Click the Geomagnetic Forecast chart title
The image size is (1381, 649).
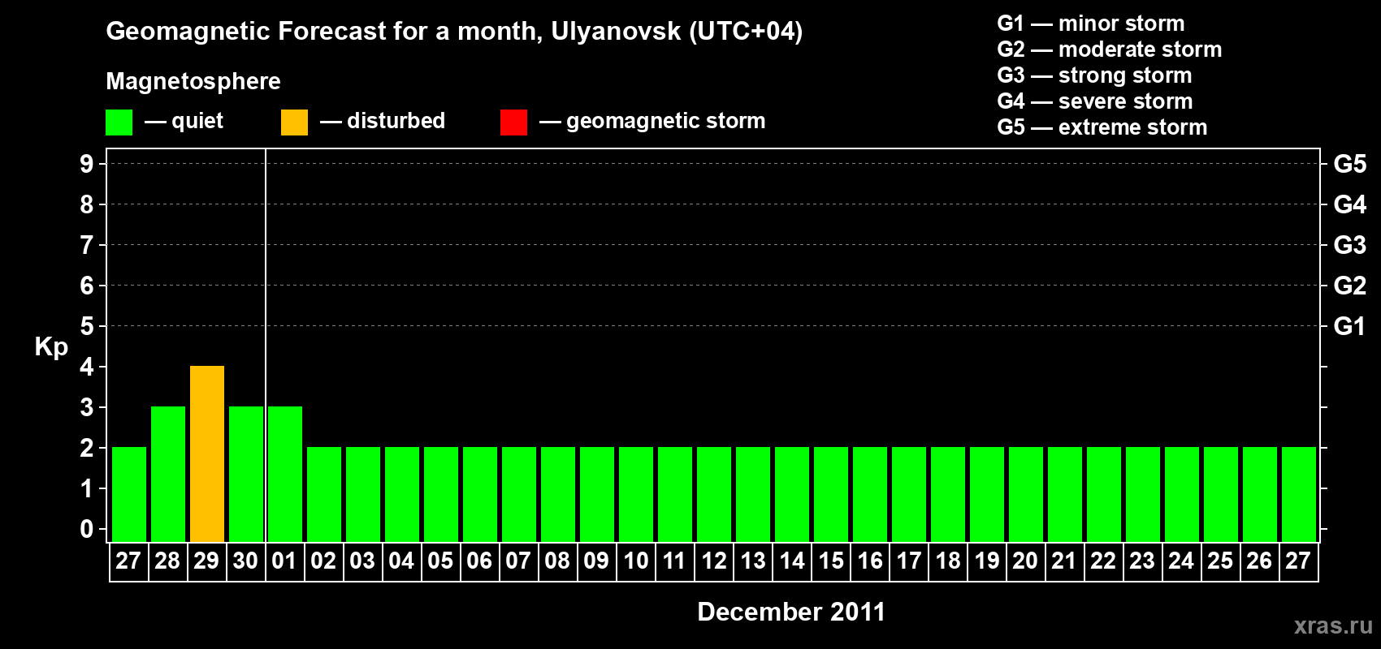click(x=454, y=32)
